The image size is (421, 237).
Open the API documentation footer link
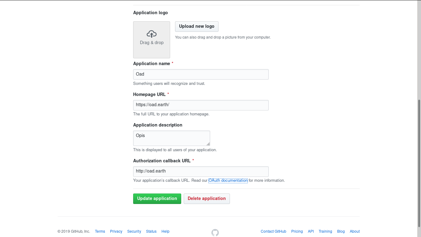(x=311, y=231)
